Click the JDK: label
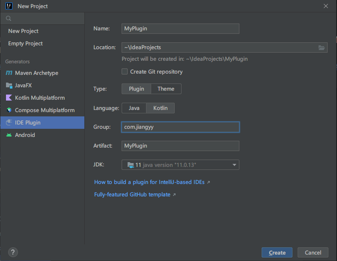The image size is (337, 261). coord(98,165)
